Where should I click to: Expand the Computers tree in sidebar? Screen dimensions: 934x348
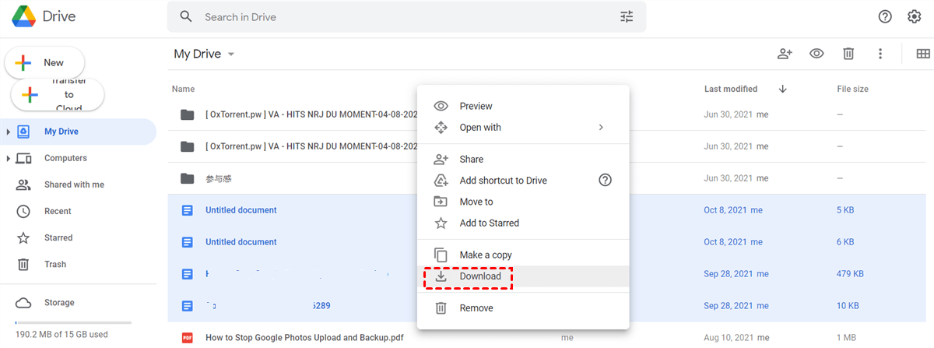pyautogui.click(x=9, y=158)
